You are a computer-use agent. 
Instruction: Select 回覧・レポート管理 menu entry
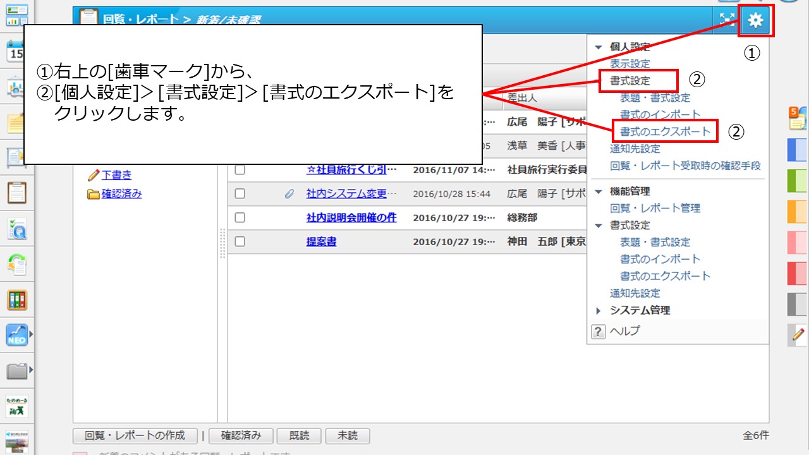(x=655, y=208)
